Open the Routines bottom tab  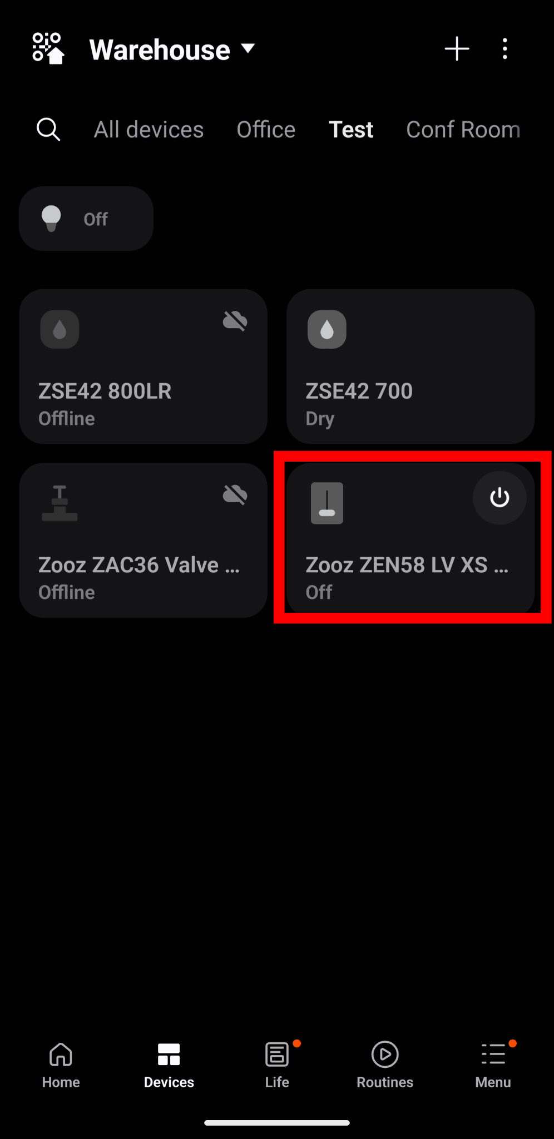385,1065
